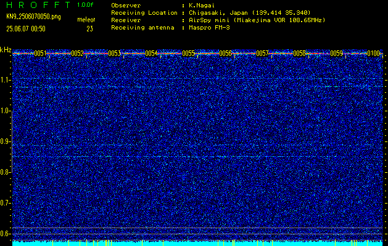The height and width of the screenshot is (246, 388).
Task: Click the 0100 time marker
Action: point(373,54)
